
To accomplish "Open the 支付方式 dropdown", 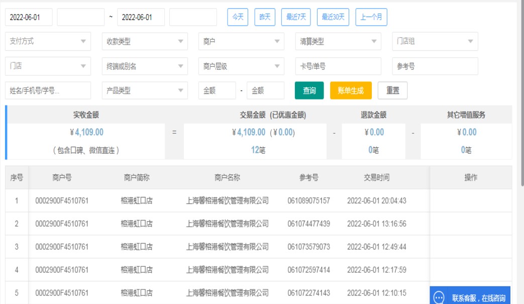I will [x=48, y=42].
